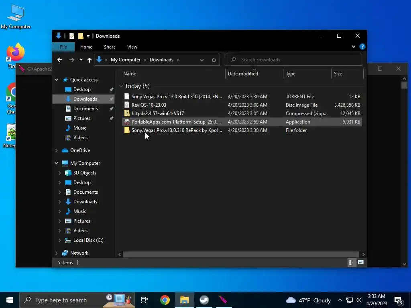Open the volume speaker tray icon
411x308 pixels.
tap(358, 300)
